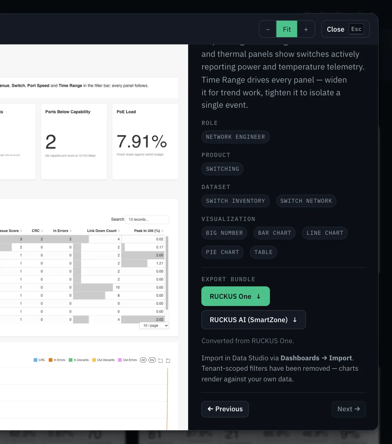392x444 pixels.
Task: Click the TABLE visualization tag
Action: (x=263, y=252)
